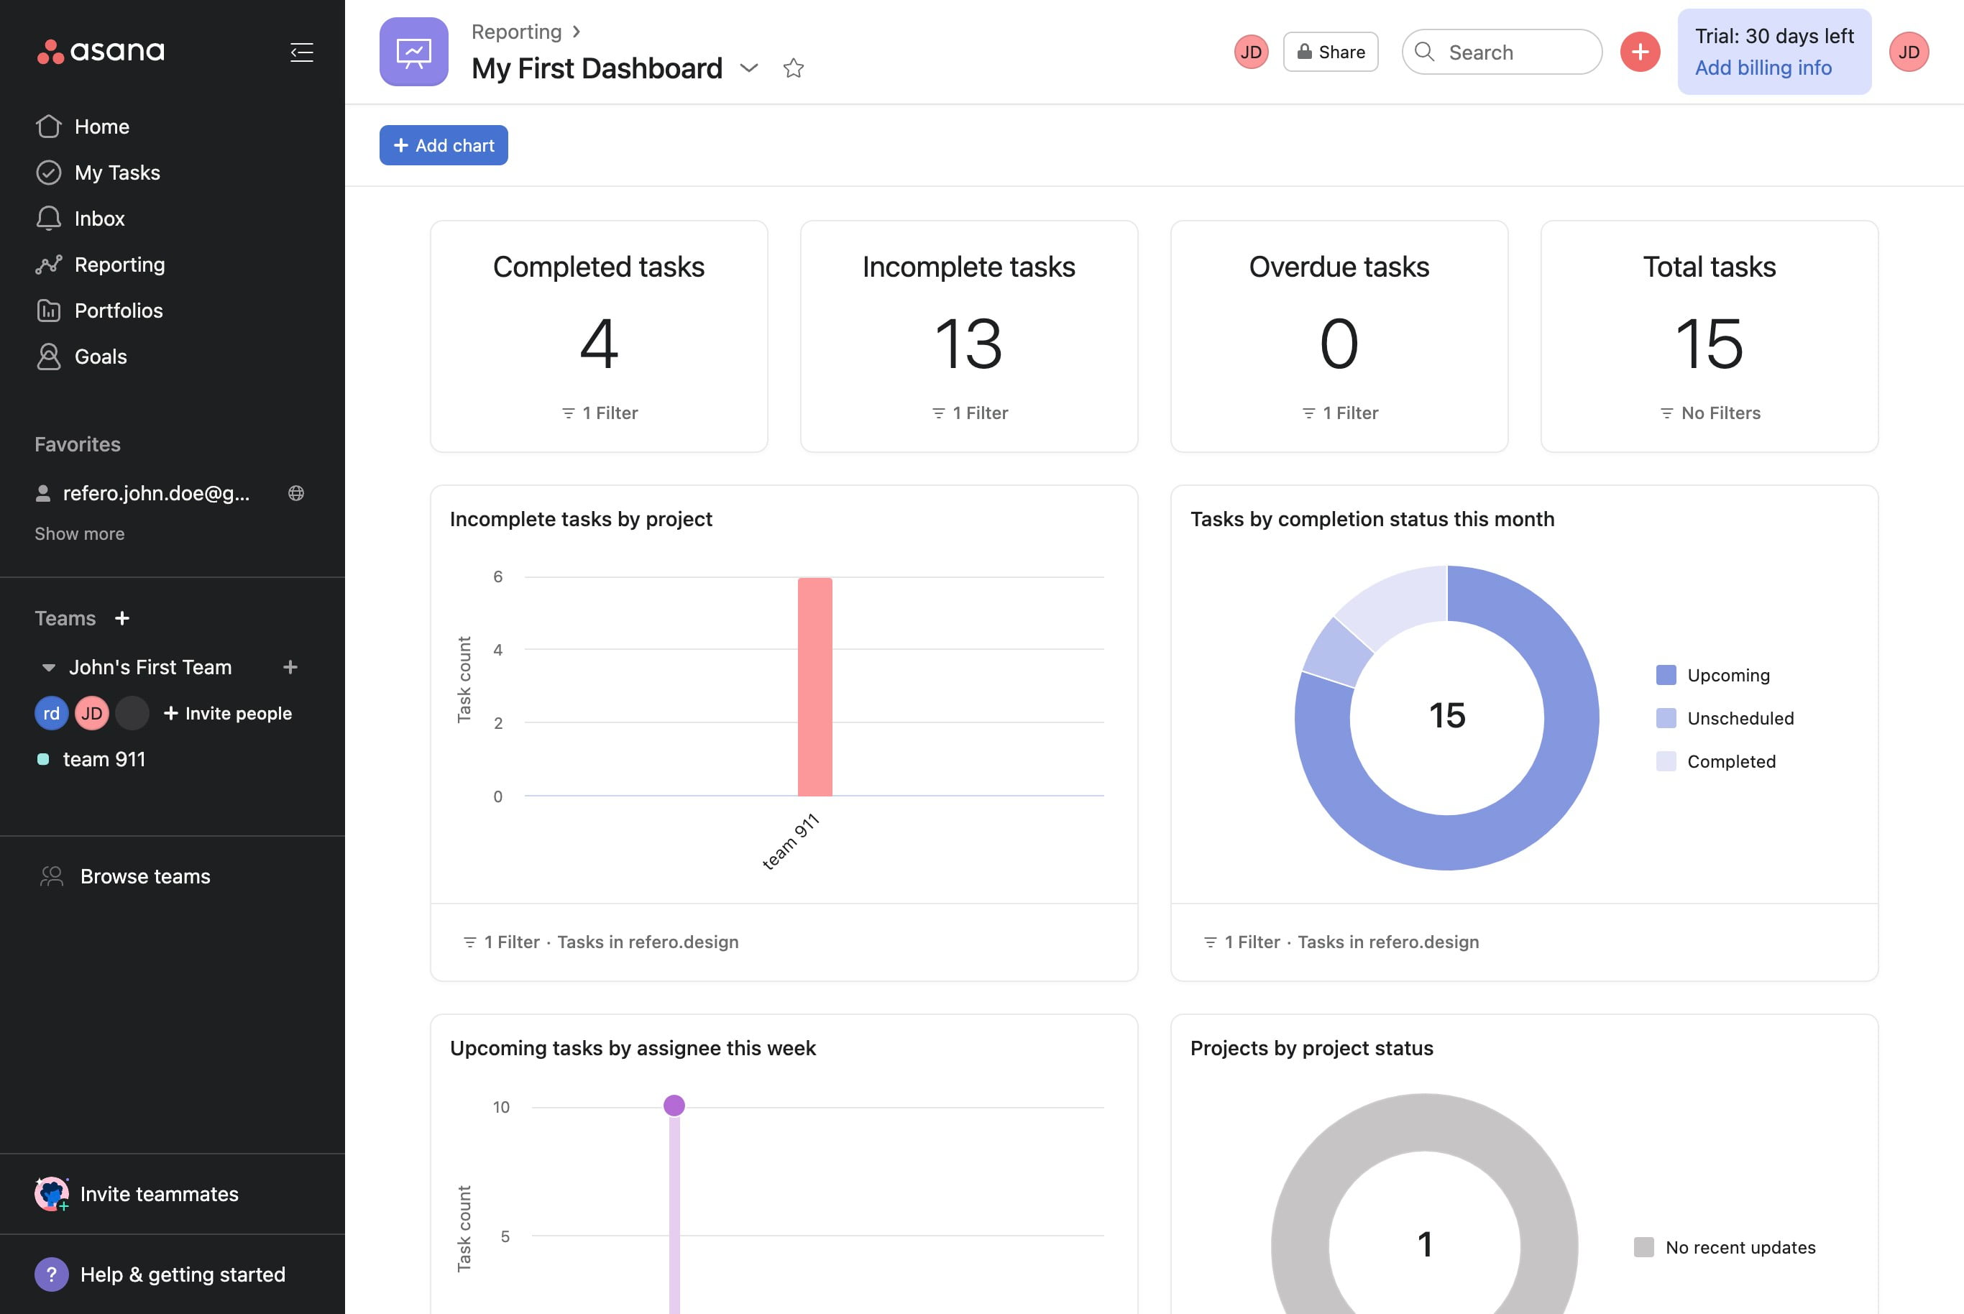Click 1 Filter under Completed tasks
The width and height of the screenshot is (1964, 1314).
point(600,413)
